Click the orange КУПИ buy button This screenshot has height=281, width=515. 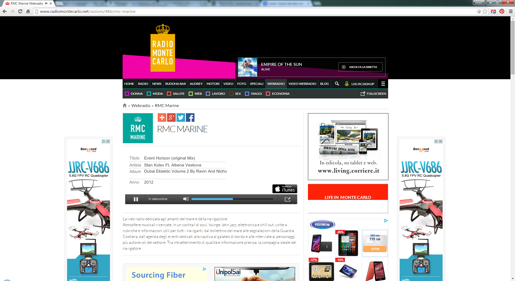click(x=375, y=249)
